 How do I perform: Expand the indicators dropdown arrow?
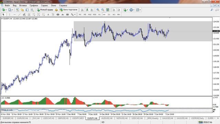pos(127,10)
